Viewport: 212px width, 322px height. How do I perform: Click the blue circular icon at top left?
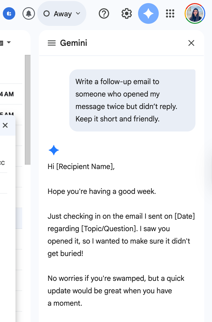(9, 13)
